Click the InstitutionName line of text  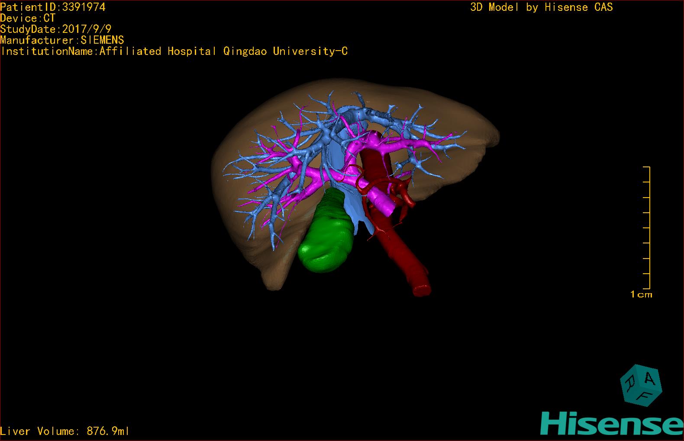click(x=174, y=51)
